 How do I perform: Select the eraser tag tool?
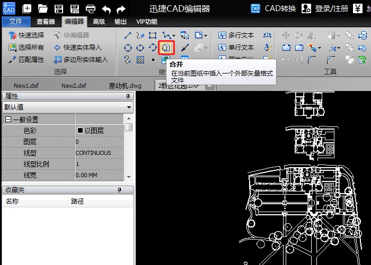click(x=313, y=48)
